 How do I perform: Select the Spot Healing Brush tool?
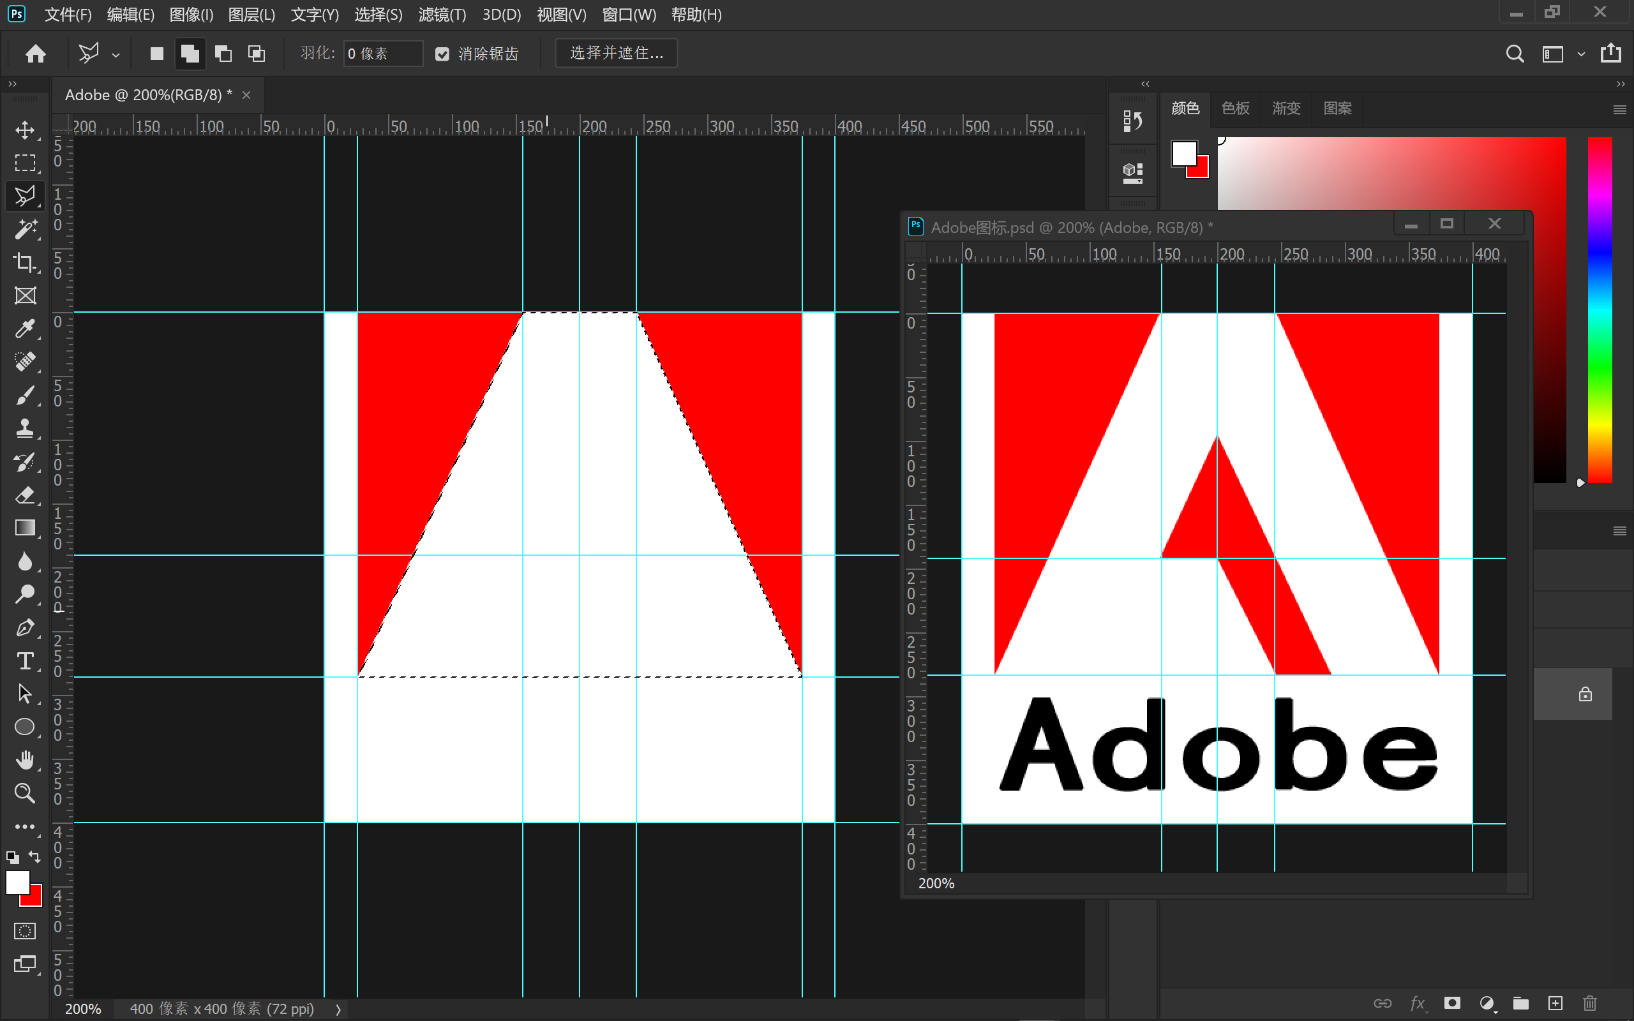25,361
